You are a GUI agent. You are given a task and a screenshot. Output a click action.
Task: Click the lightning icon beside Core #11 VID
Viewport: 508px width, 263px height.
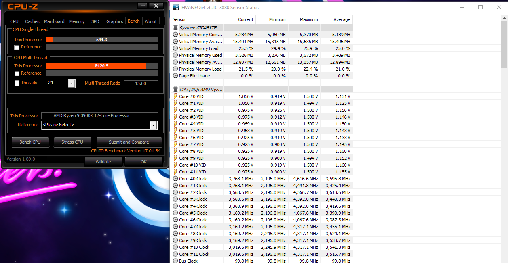(175, 172)
